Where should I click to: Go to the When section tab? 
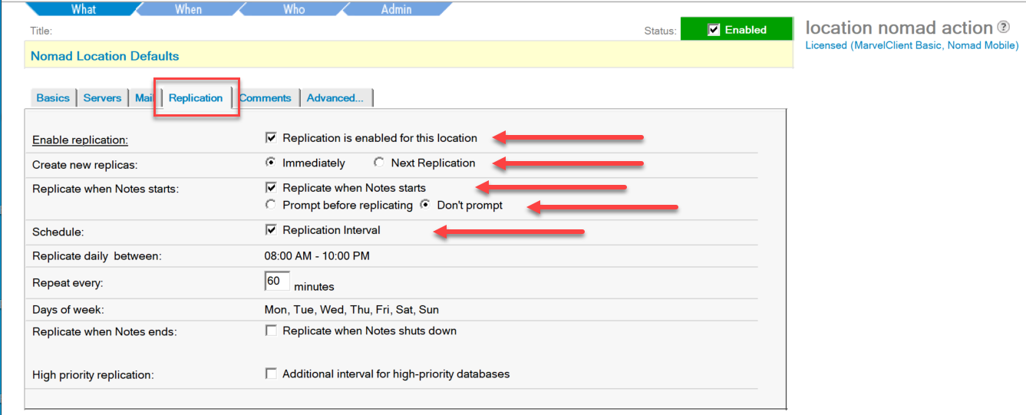point(189,9)
